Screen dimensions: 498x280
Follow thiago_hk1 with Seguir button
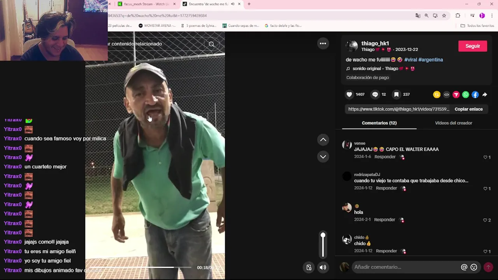(473, 46)
